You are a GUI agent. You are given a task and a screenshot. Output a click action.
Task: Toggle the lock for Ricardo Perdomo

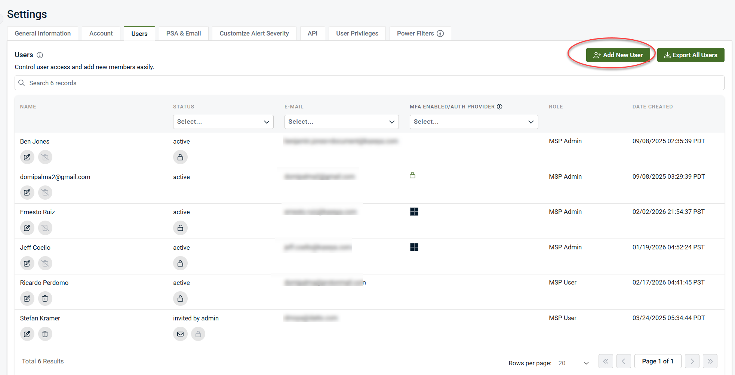tap(180, 298)
